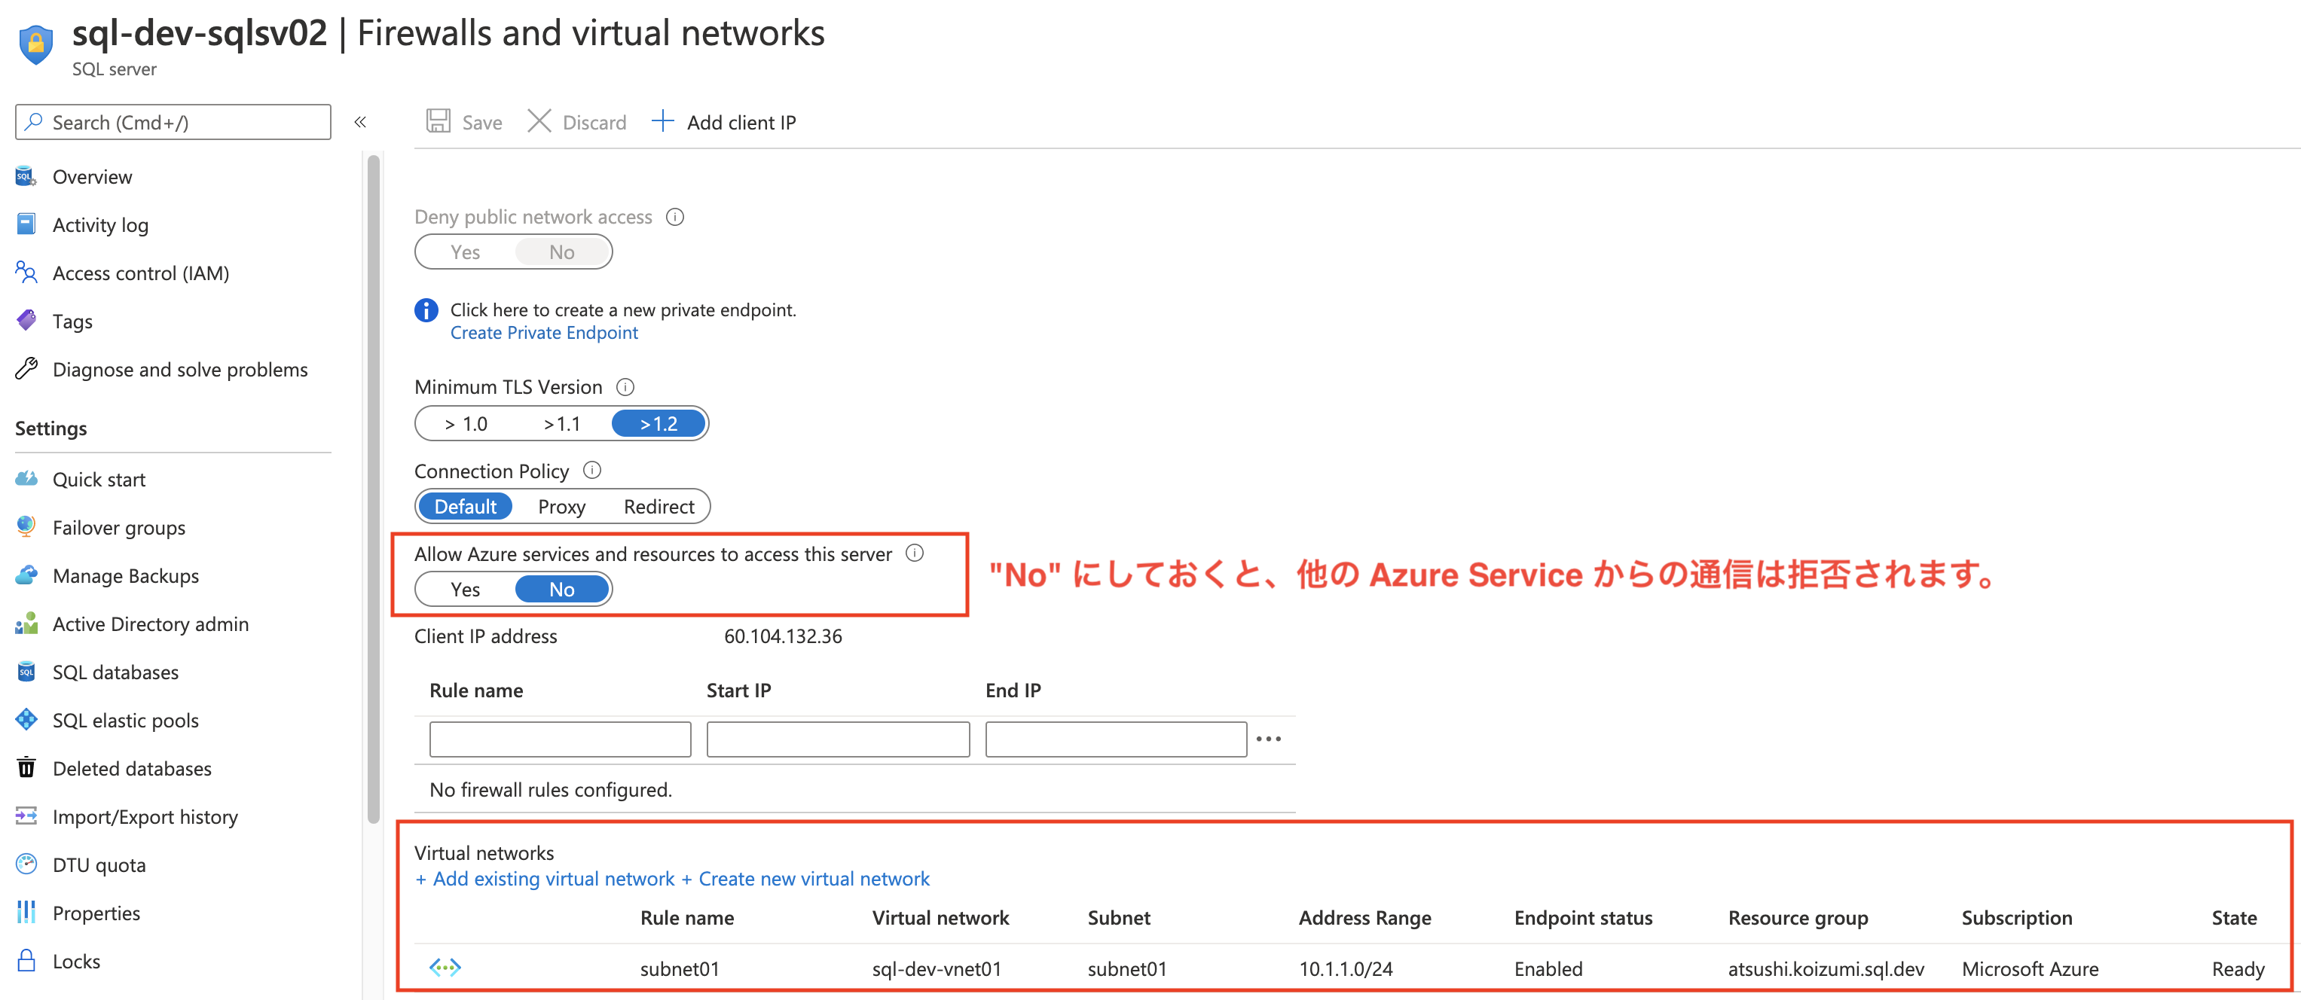Viewport: 2301px width, 1000px height.
Task: Collapse the left sidebar with the chevron
Action: pyautogui.click(x=360, y=122)
